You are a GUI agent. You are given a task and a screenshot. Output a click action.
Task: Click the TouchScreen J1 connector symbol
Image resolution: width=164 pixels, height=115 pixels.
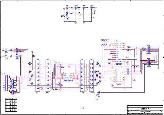[x=6, y=83]
